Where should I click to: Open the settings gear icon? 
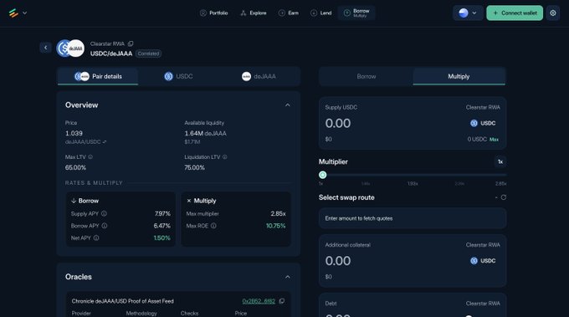[x=552, y=13]
